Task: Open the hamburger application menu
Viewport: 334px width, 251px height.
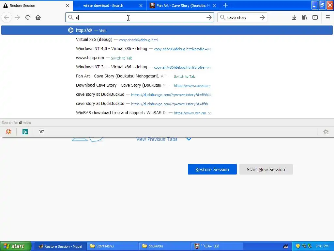Action: pyautogui.click(x=327, y=17)
